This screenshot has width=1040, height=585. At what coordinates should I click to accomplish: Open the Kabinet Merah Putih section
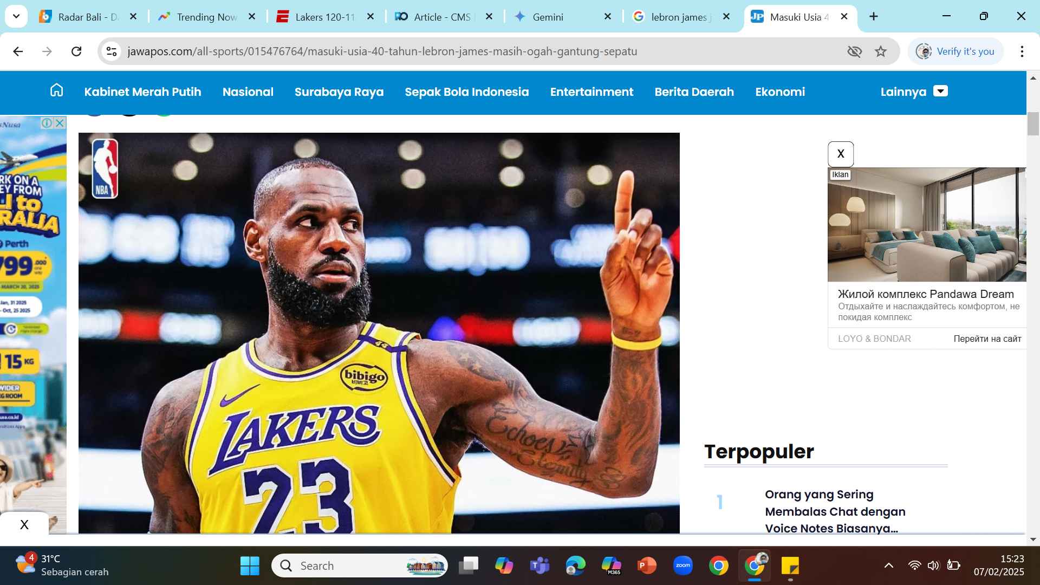142,92
